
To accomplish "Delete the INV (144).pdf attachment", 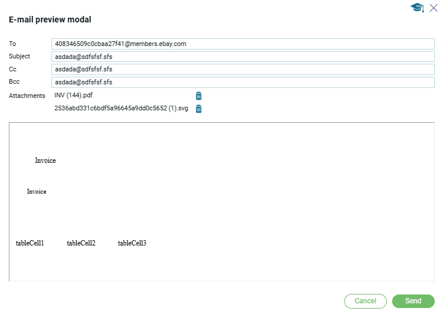I will point(199,96).
